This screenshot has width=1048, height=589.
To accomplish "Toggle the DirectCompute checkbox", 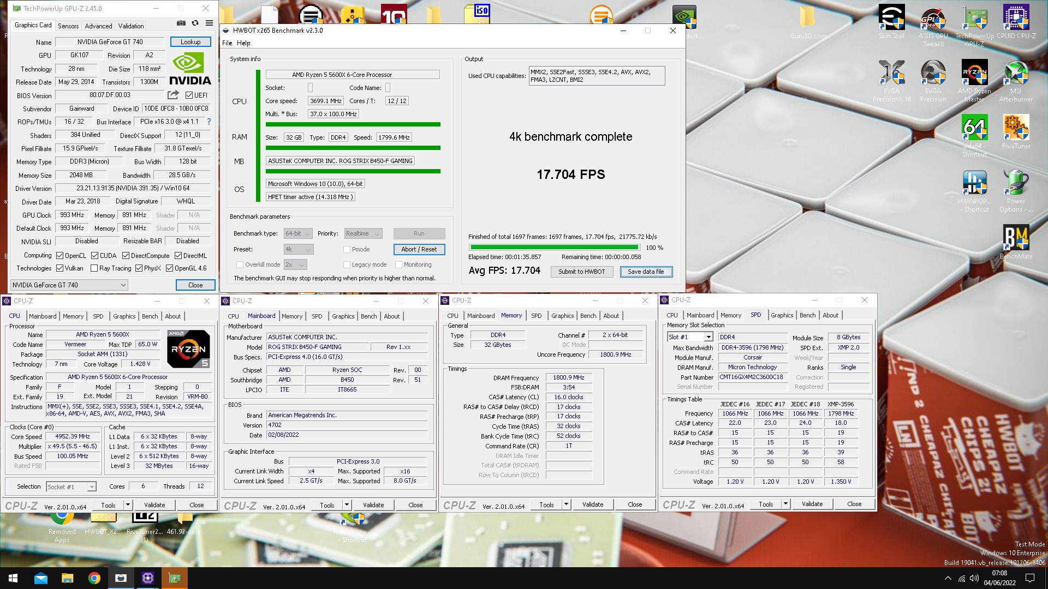I will coord(126,256).
